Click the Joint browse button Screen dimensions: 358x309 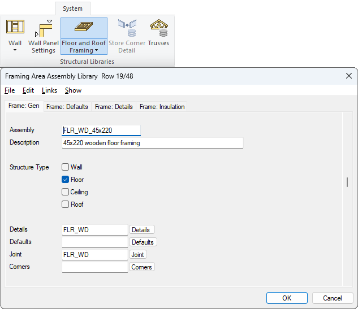coord(138,255)
